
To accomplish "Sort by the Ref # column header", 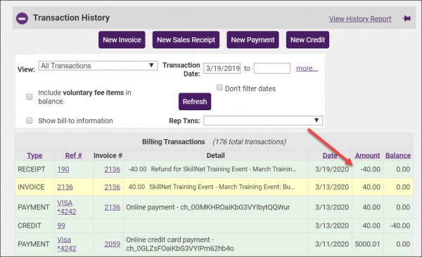I will (x=73, y=155).
